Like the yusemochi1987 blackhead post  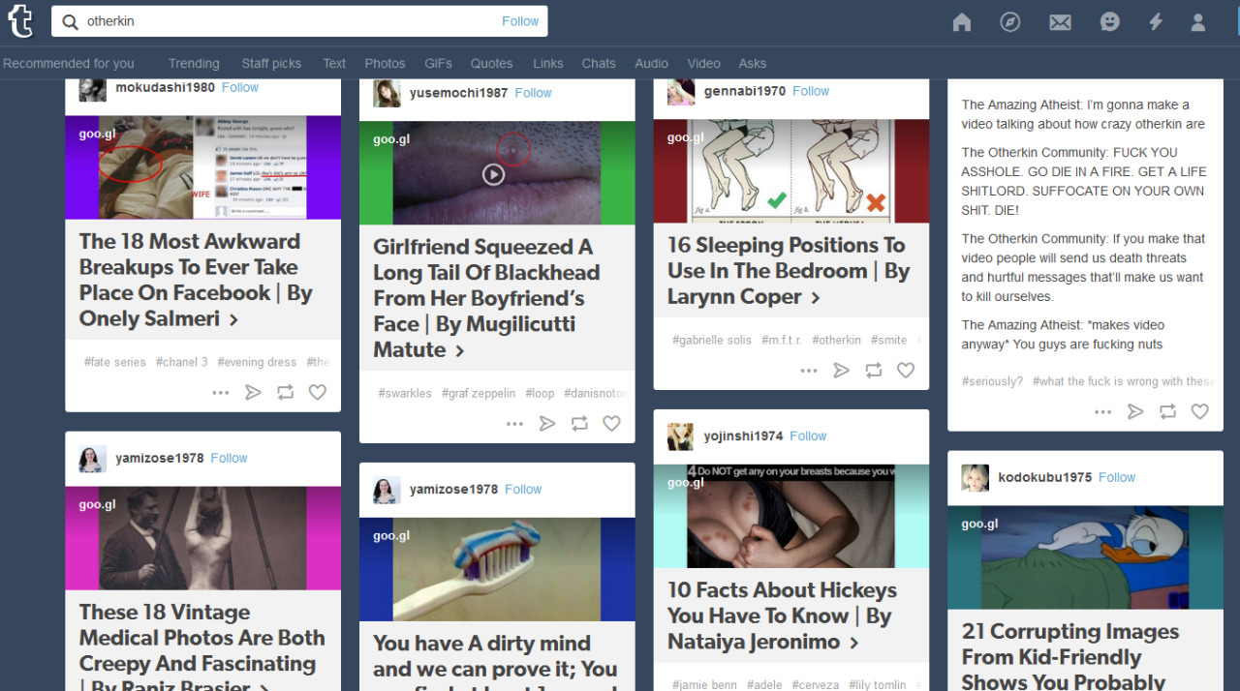[611, 423]
